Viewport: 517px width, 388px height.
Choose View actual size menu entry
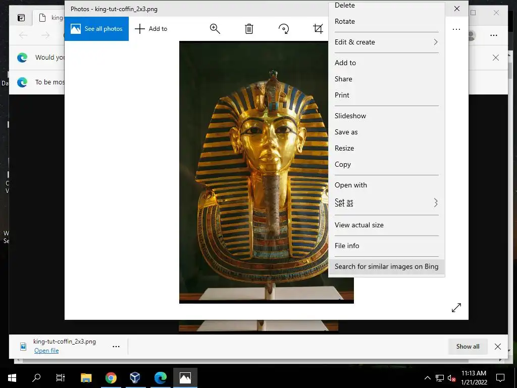point(387,225)
